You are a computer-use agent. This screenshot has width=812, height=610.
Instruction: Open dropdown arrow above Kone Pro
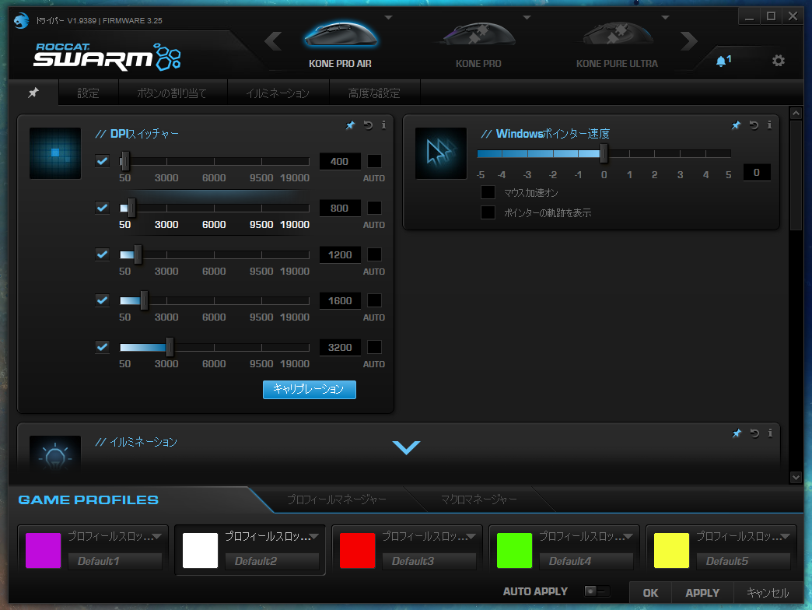[527, 18]
